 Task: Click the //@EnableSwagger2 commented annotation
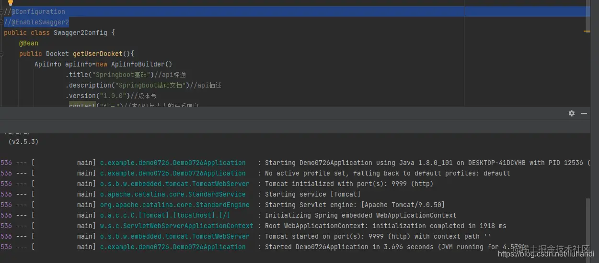click(36, 22)
